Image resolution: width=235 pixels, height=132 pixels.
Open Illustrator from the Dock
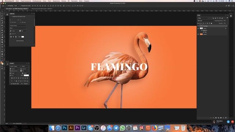[x=71, y=128]
